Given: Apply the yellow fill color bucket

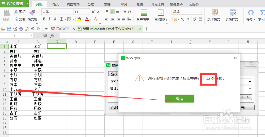Looking at the screenshot, I should 79,19.
